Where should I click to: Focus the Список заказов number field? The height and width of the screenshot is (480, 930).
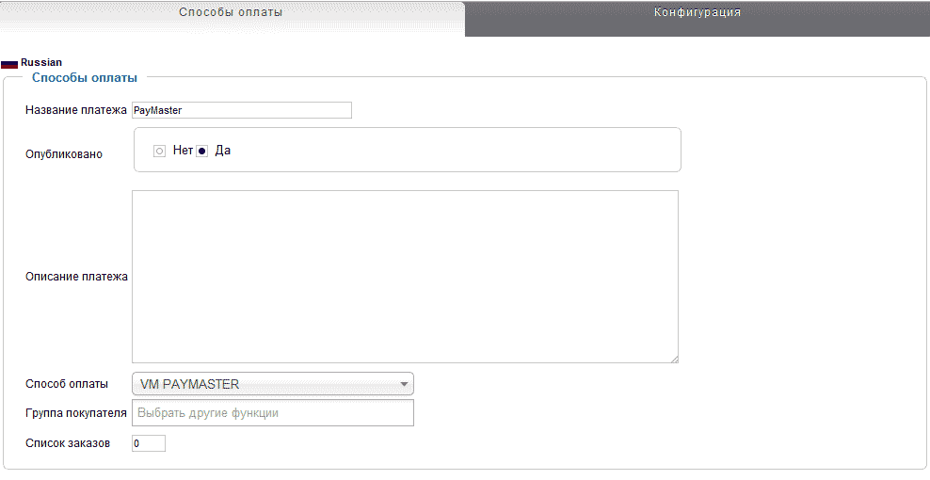149,443
